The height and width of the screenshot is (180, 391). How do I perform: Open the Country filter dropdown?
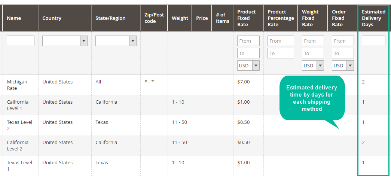pos(65,41)
